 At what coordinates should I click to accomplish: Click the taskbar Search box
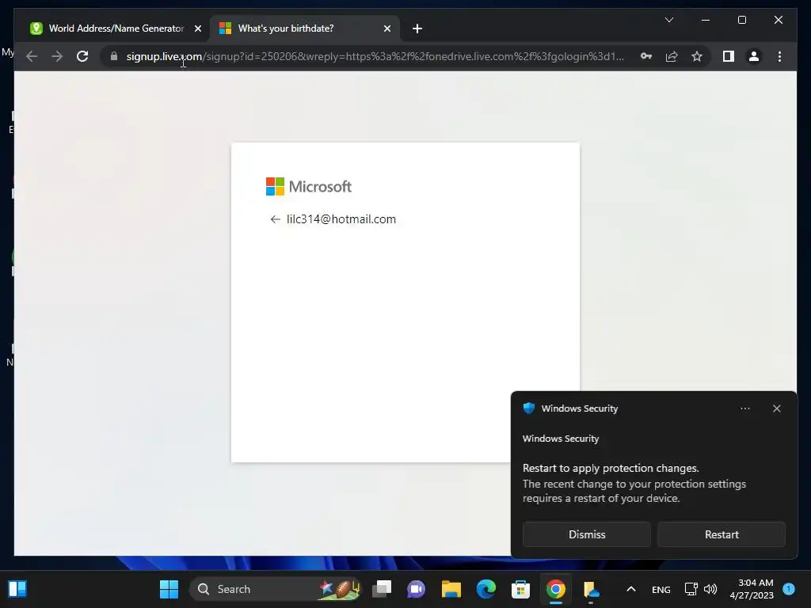[276, 589]
